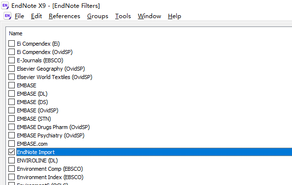Screen dimensions: 292x185
Task: Select 'EMBASE Drugs Pharm (OvidSP)' name
Action: pyautogui.click(x=53, y=127)
